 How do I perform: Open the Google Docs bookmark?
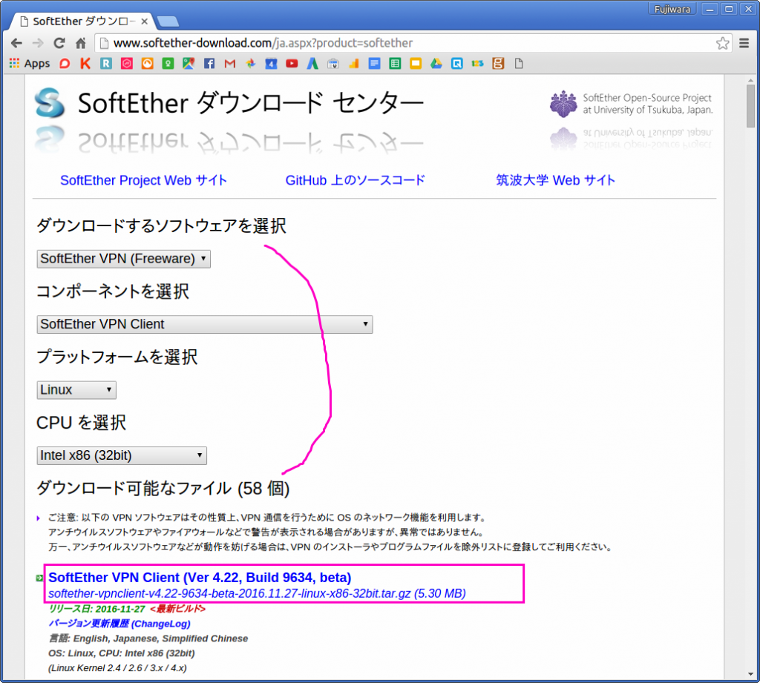point(374,64)
